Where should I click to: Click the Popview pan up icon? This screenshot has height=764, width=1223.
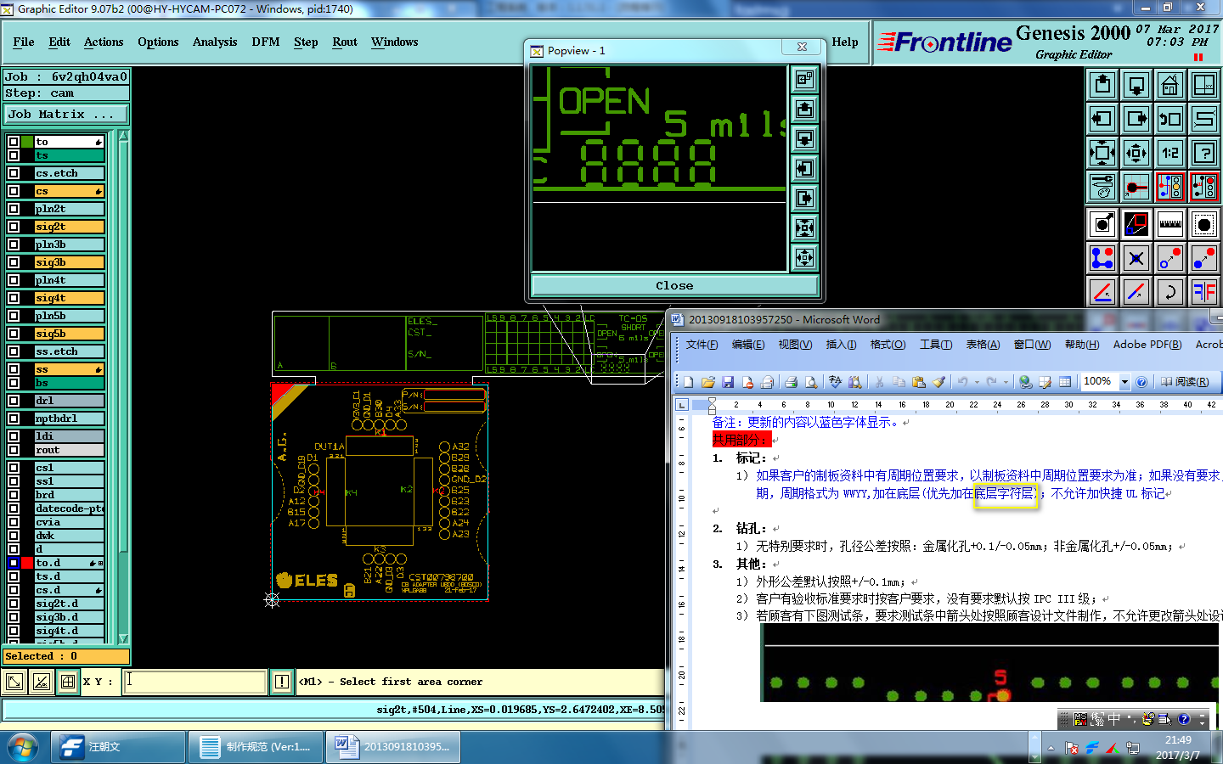coord(804,110)
